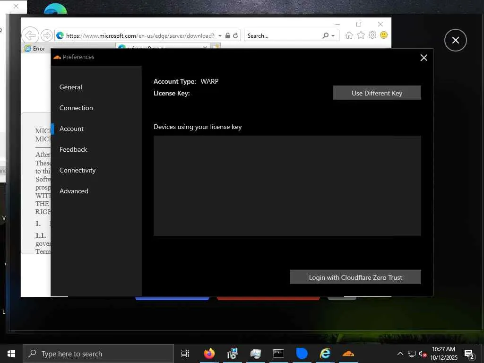Open the Feedback preferences section
The height and width of the screenshot is (363, 484).
tap(73, 149)
